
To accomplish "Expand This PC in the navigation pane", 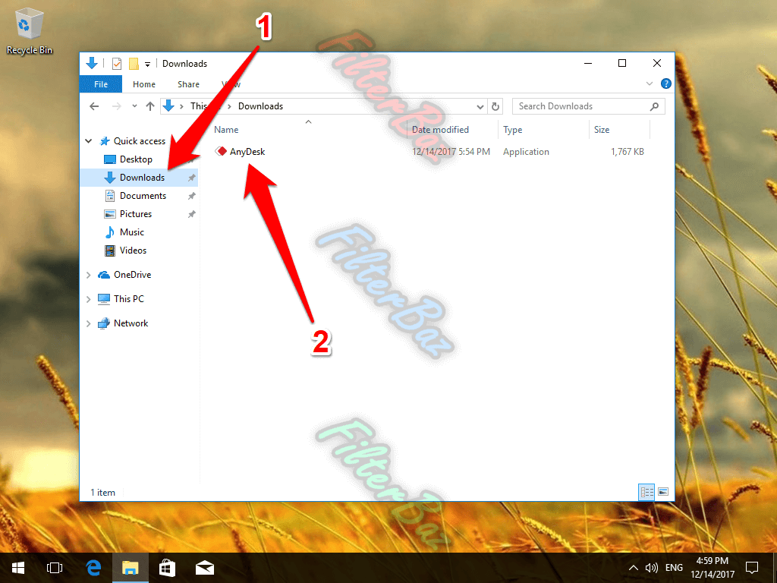I will [89, 298].
